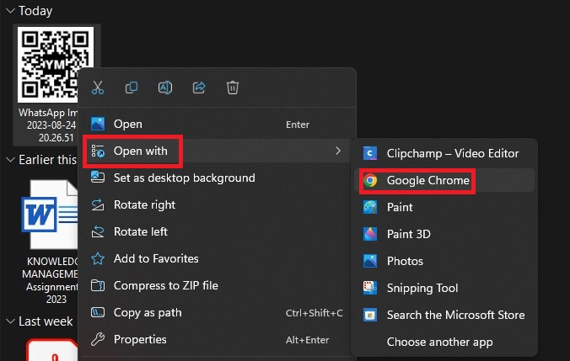Click the Share icon in context menu
This screenshot has width=570, height=361.
click(200, 88)
